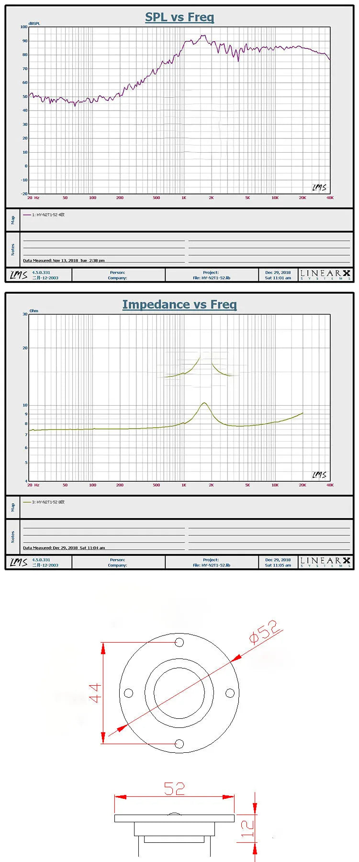Click the red 44 vertical dimension label
Screen dimensions: 359x862
[x=95, y=693]
